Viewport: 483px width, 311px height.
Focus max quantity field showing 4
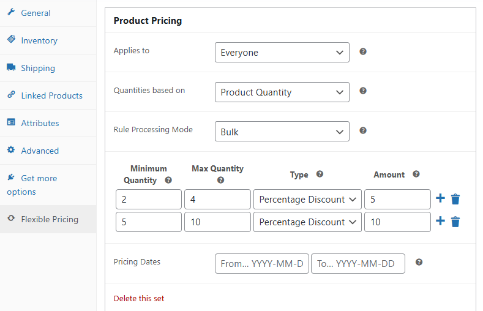[x=217, y=199]
